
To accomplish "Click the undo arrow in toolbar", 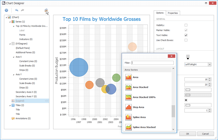I will (17, 10).
